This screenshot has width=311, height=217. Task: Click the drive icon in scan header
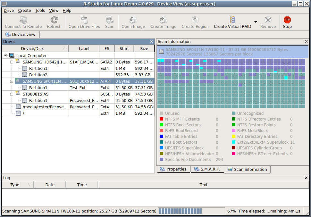[x=161, y=52]
